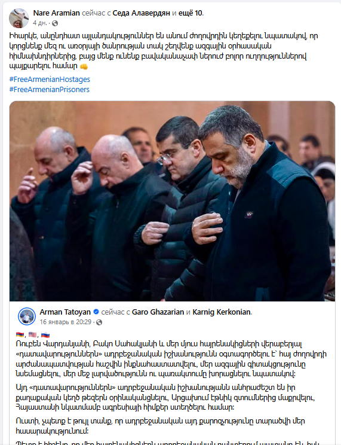Image resolution: width=341 pixels, height=445 pixels.
Task: Open Nare Aramian's profile picture
Action: pyautogui.click(x=19, y=18)
